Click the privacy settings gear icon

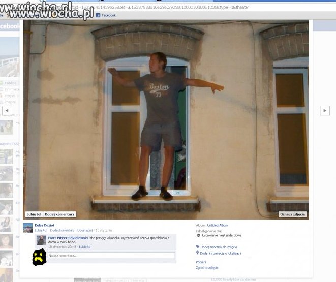pos(198,235)
